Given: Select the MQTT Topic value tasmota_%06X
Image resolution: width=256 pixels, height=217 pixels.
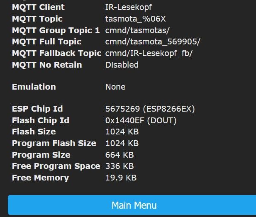Looking at the screenshot, I should point(135,19).
